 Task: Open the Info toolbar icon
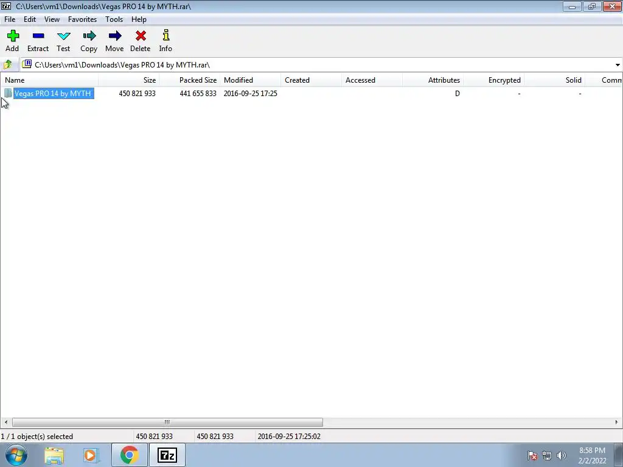coord(166,35)
